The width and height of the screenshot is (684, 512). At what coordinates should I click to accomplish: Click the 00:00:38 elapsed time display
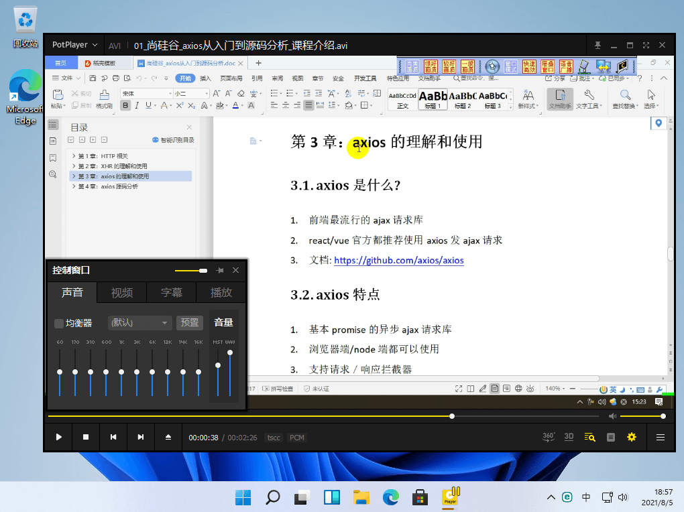click(203, 438)
